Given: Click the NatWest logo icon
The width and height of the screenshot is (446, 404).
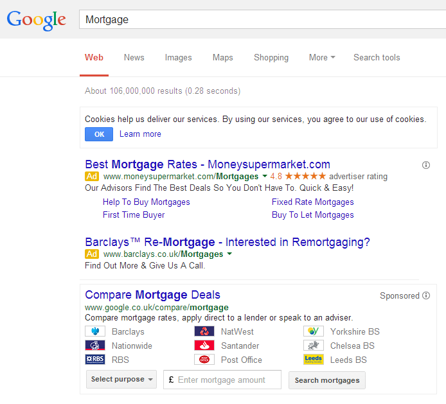Looking at the screenshot, I should (x=204, y=331).
